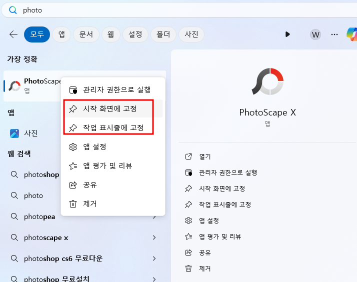Screen dimensions: 357x282
Task: Choose the 사진 filter tab
Action: [191, 34]
